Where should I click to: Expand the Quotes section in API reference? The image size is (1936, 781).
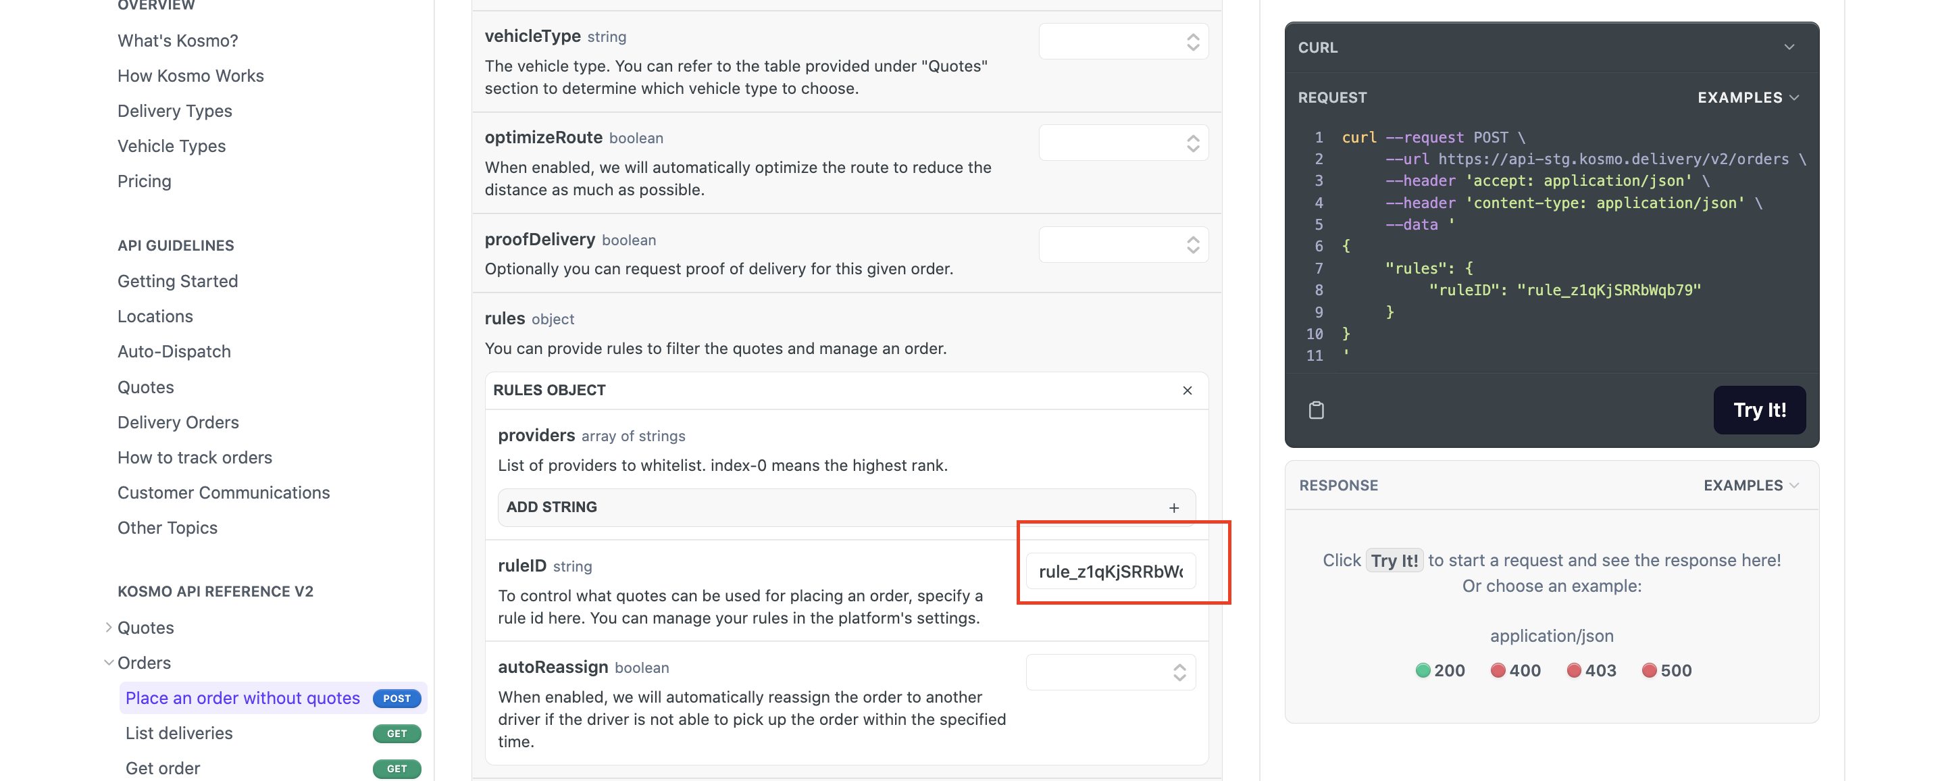(x=109, y=627)
